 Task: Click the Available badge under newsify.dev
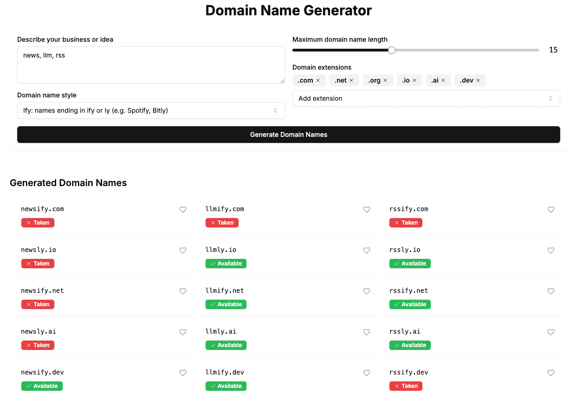42,386
